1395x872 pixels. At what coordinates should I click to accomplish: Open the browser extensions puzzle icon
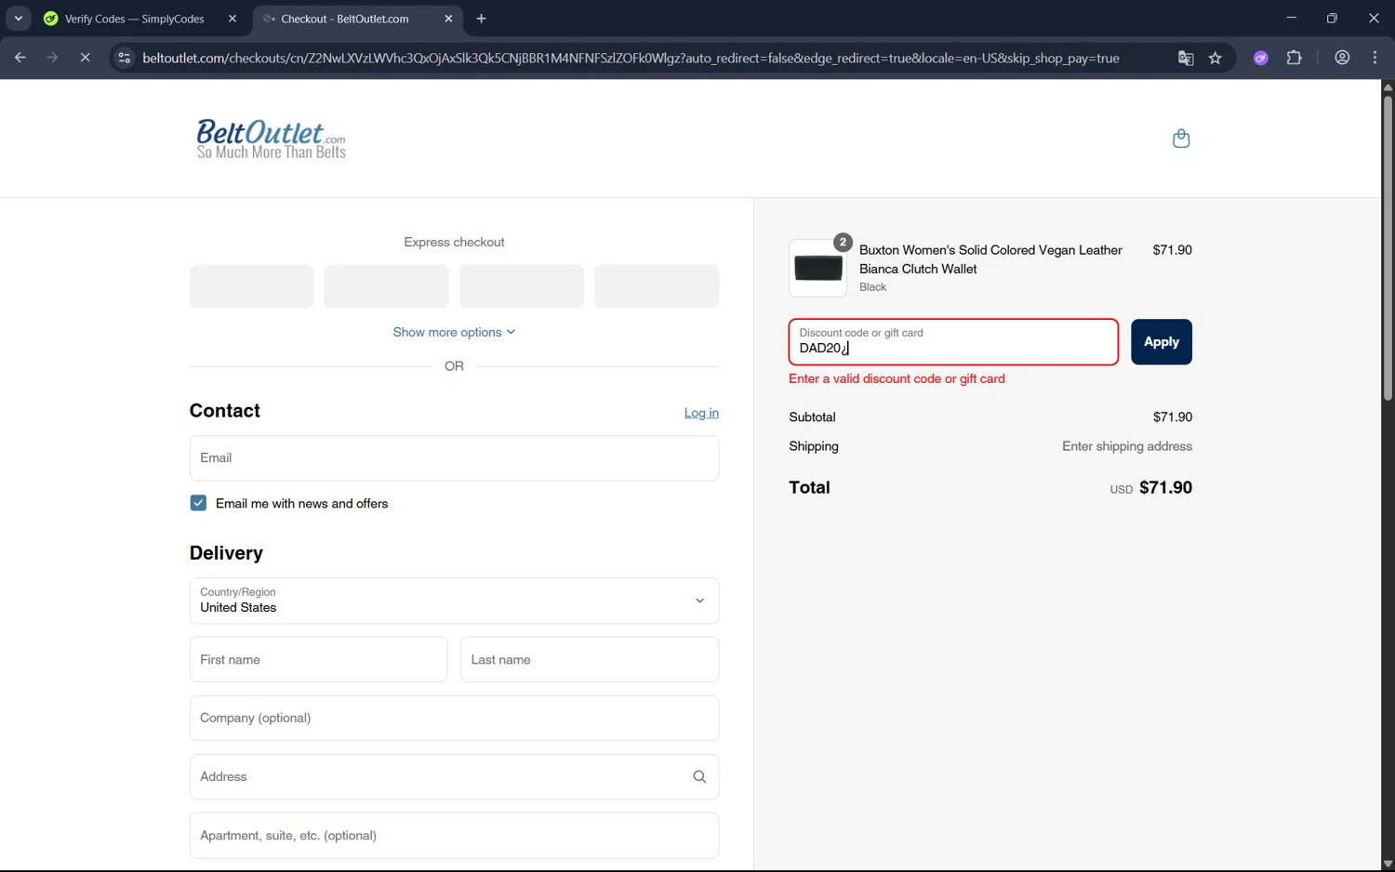click(1294, 58)
